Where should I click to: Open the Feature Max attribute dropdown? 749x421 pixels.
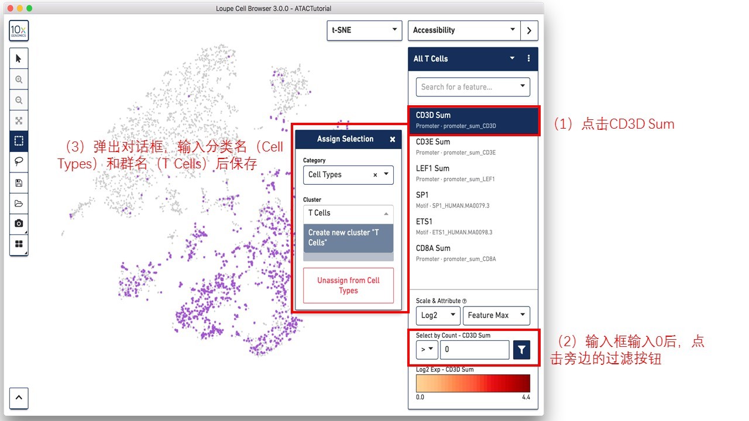pyautogui.click(x=496, y=315)
